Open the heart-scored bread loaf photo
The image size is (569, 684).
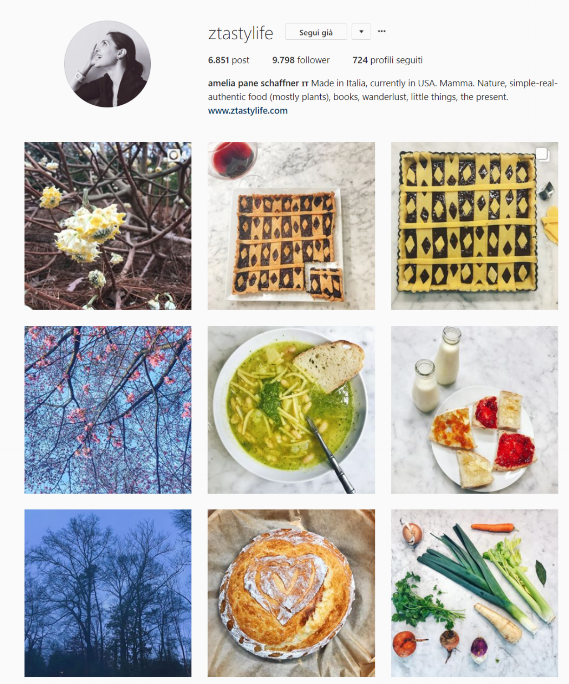click(x=291, y=593)
